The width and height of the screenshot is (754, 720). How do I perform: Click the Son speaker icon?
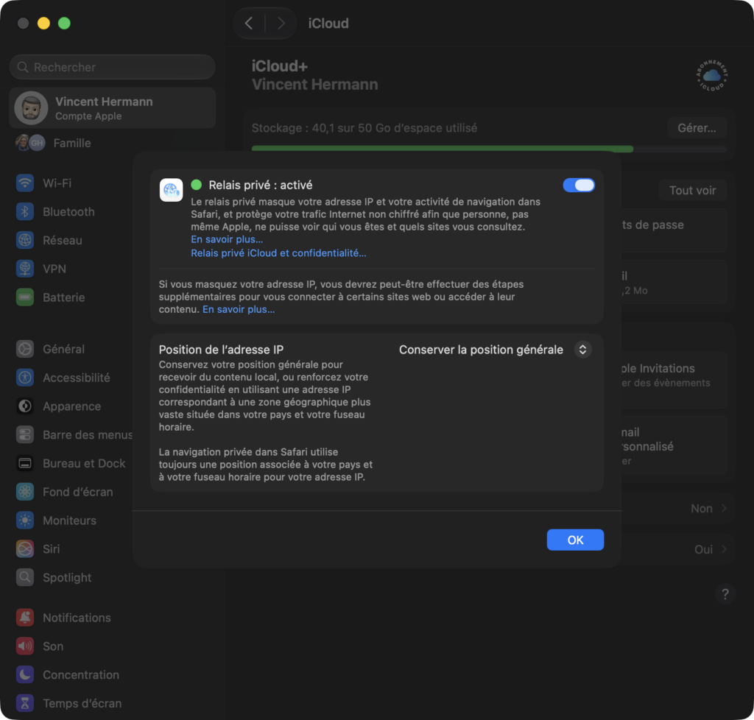pyautogui.click(x=25, y=646)
